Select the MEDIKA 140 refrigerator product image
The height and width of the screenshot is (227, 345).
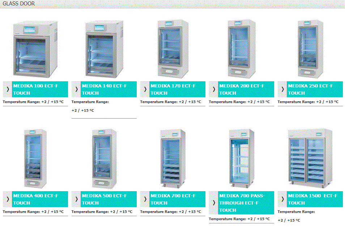point(104,49)
